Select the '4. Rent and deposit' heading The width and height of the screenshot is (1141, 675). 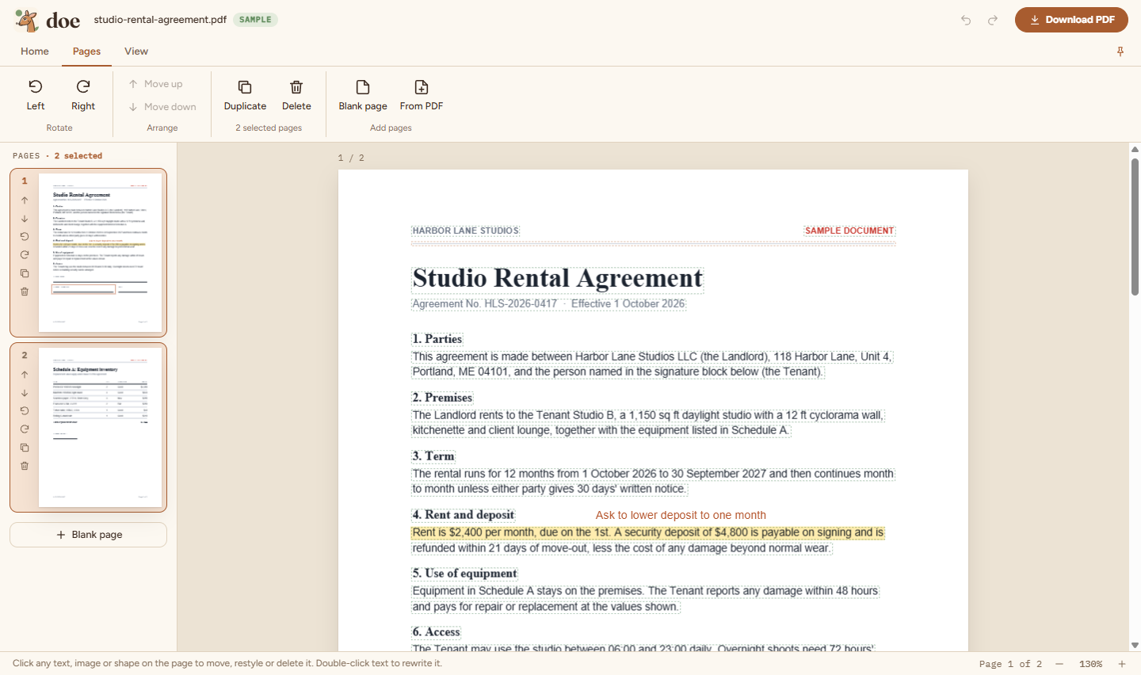pos(464,515)
